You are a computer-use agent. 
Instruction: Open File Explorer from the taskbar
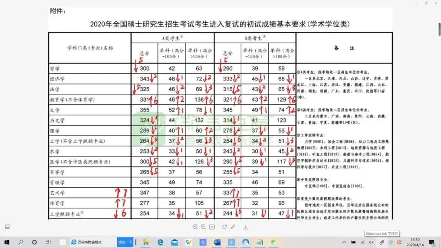146,242
